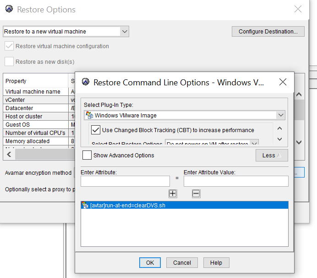Close the Restore Options window
Viewport: 317px width, 278px height.
(298, 9)
